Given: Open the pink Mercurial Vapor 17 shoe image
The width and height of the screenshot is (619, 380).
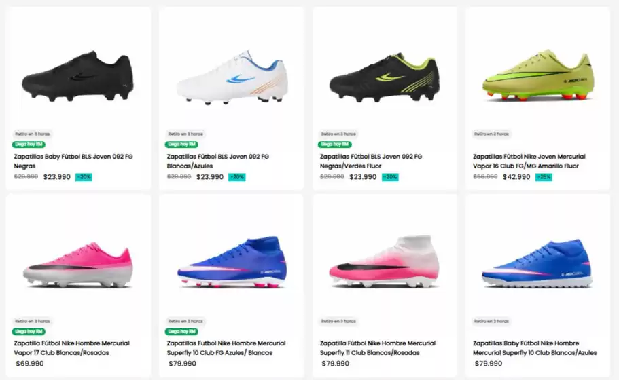Looking at the screenshot, I should [77, 265].
